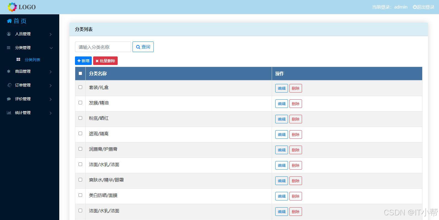Open the 统计管理 menu

29,113
